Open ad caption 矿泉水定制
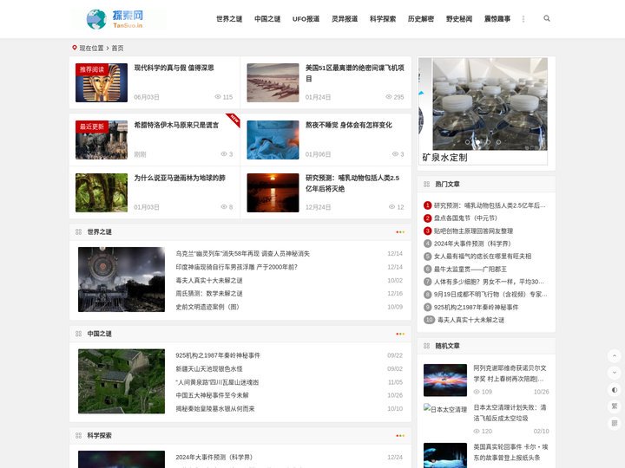The image size is (625, 468). pos(444,158)
